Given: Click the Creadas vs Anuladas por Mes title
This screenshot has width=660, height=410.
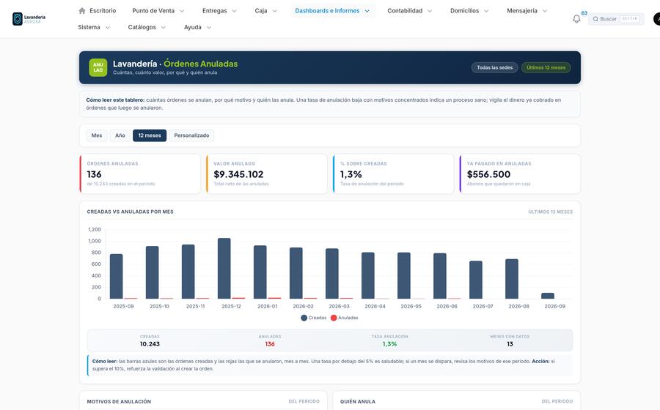Looking at the screenshot, I should (x=130, y=212).
